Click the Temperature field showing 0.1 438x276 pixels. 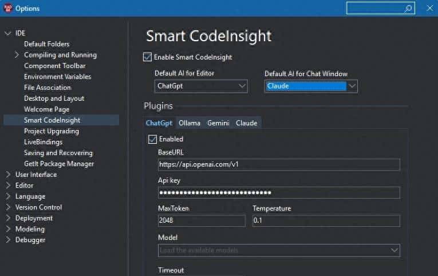[326, 220]
